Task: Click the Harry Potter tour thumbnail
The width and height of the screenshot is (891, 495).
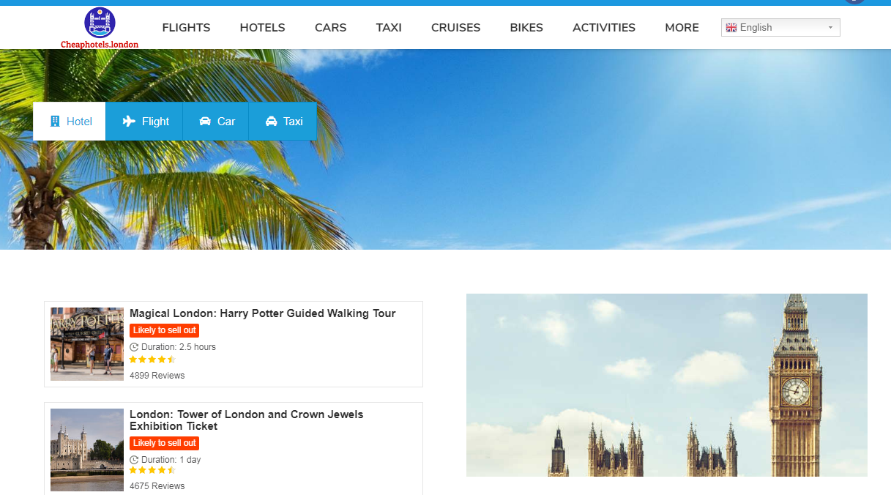Action: click(87, 344)
